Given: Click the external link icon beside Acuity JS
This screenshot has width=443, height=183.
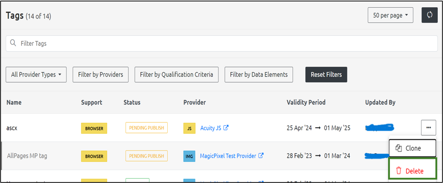Looking at the screenshot, I should tap(226, 128).
